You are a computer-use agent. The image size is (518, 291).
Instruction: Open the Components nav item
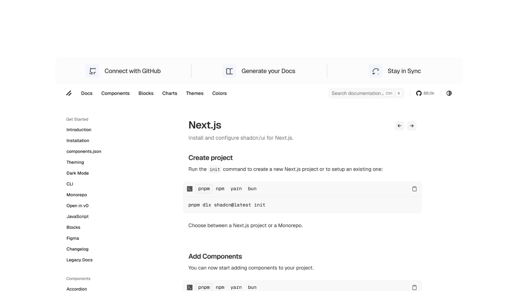(115, 93)
